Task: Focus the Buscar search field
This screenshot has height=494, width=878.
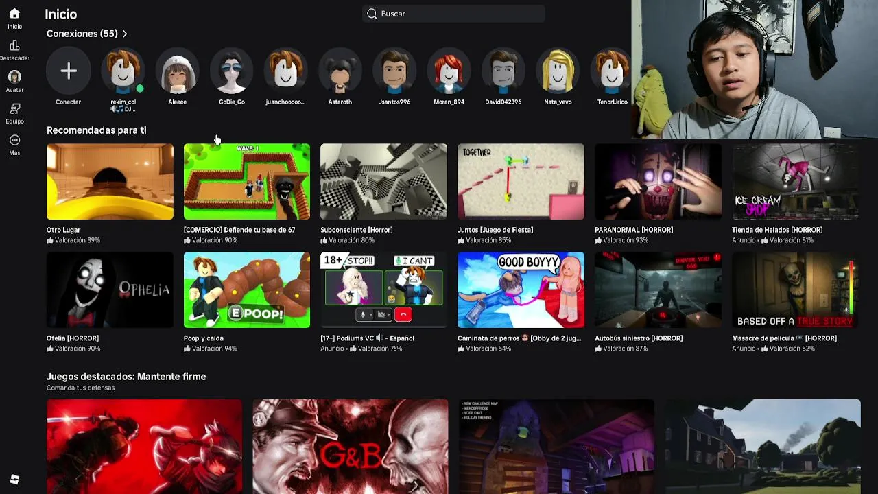Action: (x=453, y=14)
